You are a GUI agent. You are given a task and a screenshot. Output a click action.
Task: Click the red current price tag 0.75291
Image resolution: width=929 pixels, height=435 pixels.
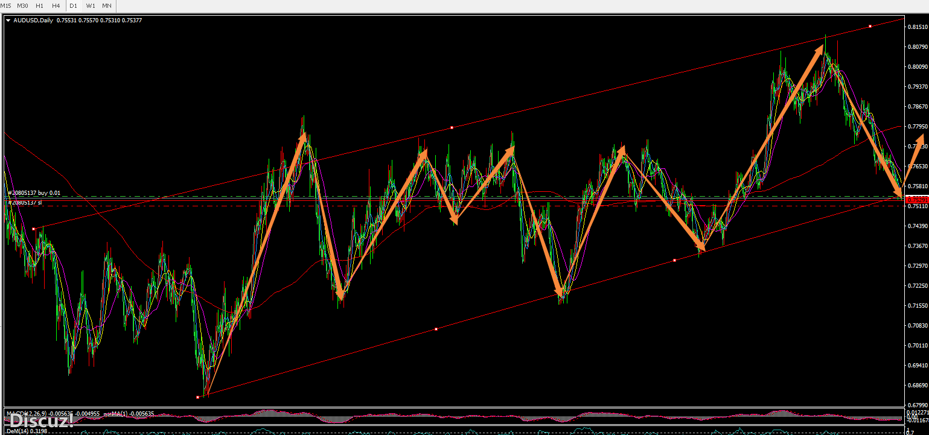pos(917,199)
